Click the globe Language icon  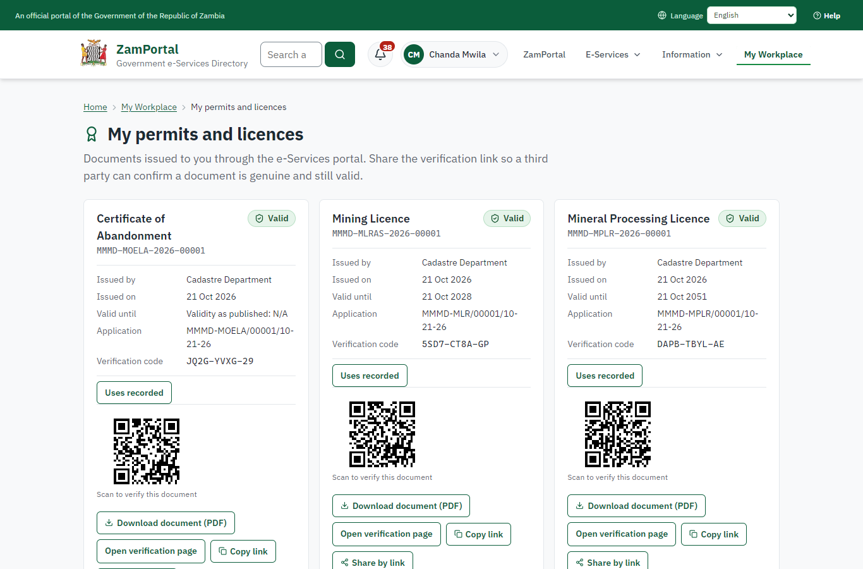click(662, 15)
